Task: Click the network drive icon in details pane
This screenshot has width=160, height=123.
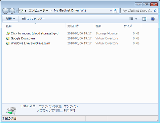Action: click(x=11, y=111)
